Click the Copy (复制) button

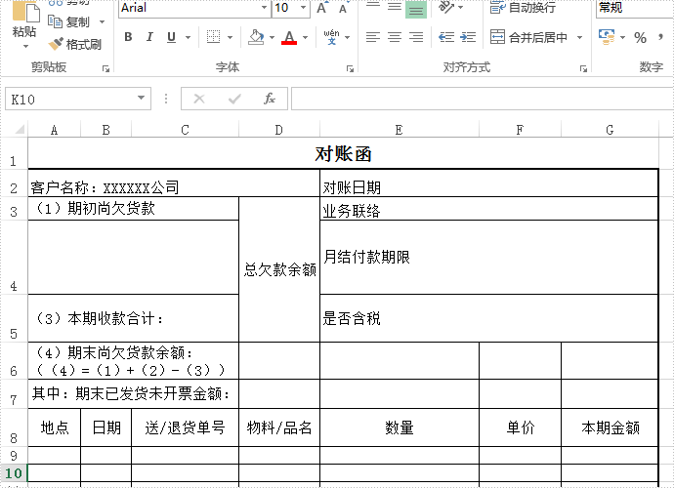(x=68, y=21)
